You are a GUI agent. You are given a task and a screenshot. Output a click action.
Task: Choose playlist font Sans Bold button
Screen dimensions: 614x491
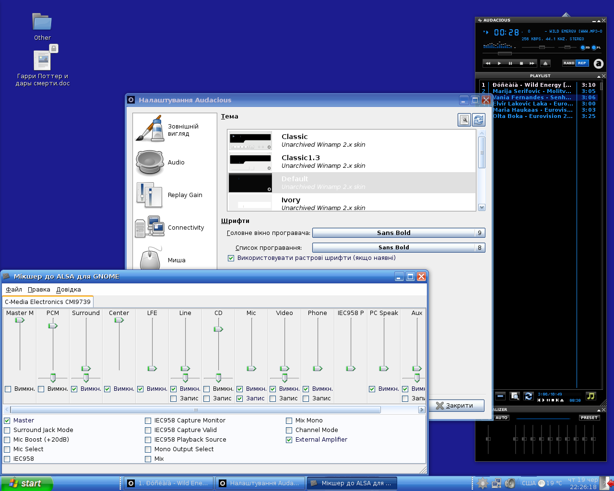399,247
